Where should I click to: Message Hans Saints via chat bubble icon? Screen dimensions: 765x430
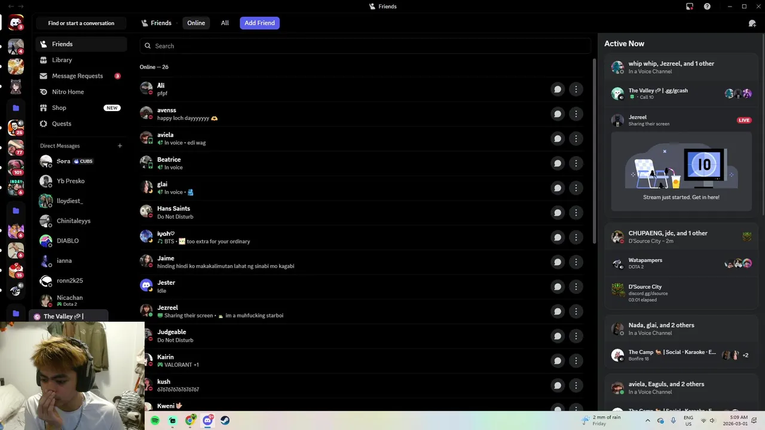click(557, 213)
